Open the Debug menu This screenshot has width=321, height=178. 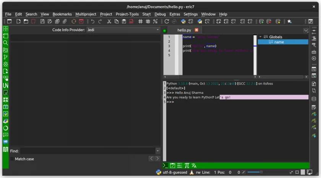point(160,14)
